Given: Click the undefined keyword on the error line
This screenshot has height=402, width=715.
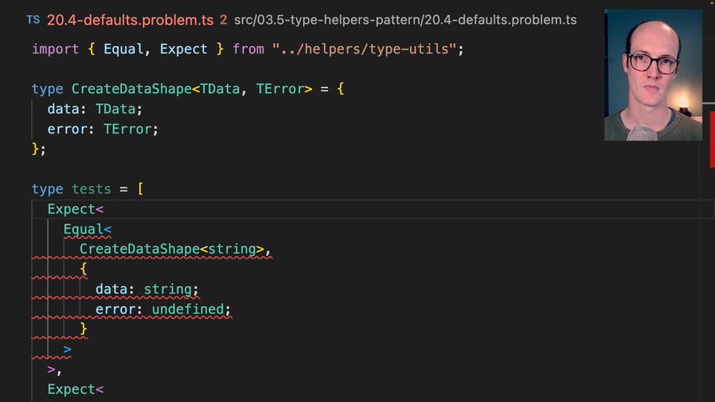Looking at the screenshot, I should coord(188,310).
